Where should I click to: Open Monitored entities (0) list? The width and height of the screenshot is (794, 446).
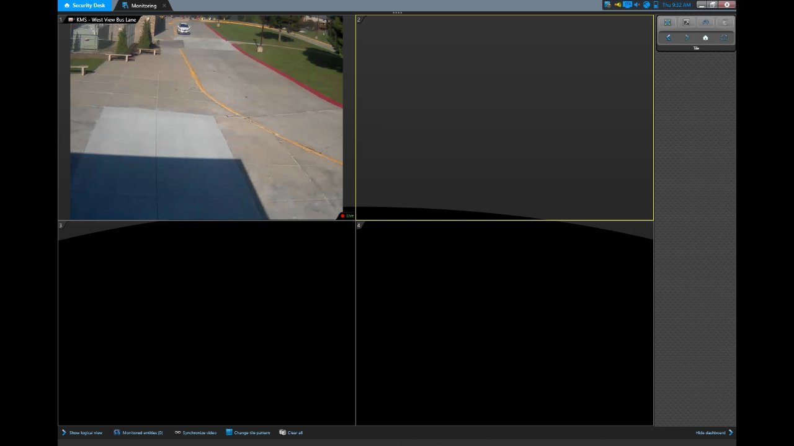pyautogui.click(x=138, y=432)
